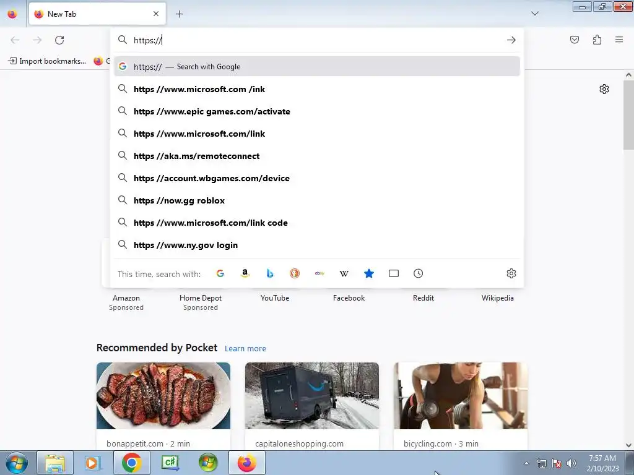Choose suggestion https://www.ny.gov login
The image size is (634, 475).
(x=317, y=245)
